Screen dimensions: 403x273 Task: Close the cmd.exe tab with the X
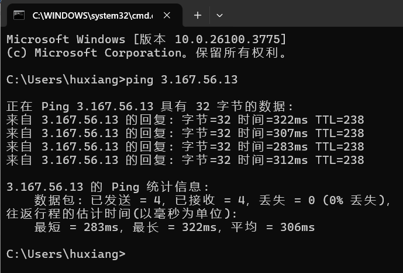[167, 15]
